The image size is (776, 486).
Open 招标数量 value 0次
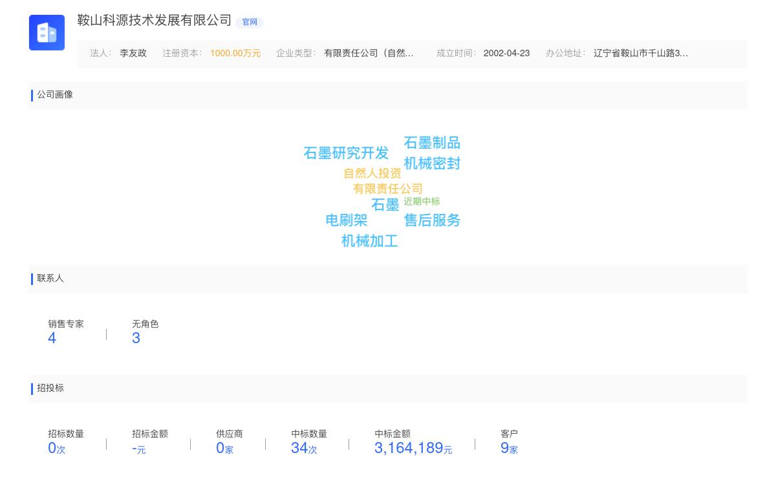click(x=57, y=448)
